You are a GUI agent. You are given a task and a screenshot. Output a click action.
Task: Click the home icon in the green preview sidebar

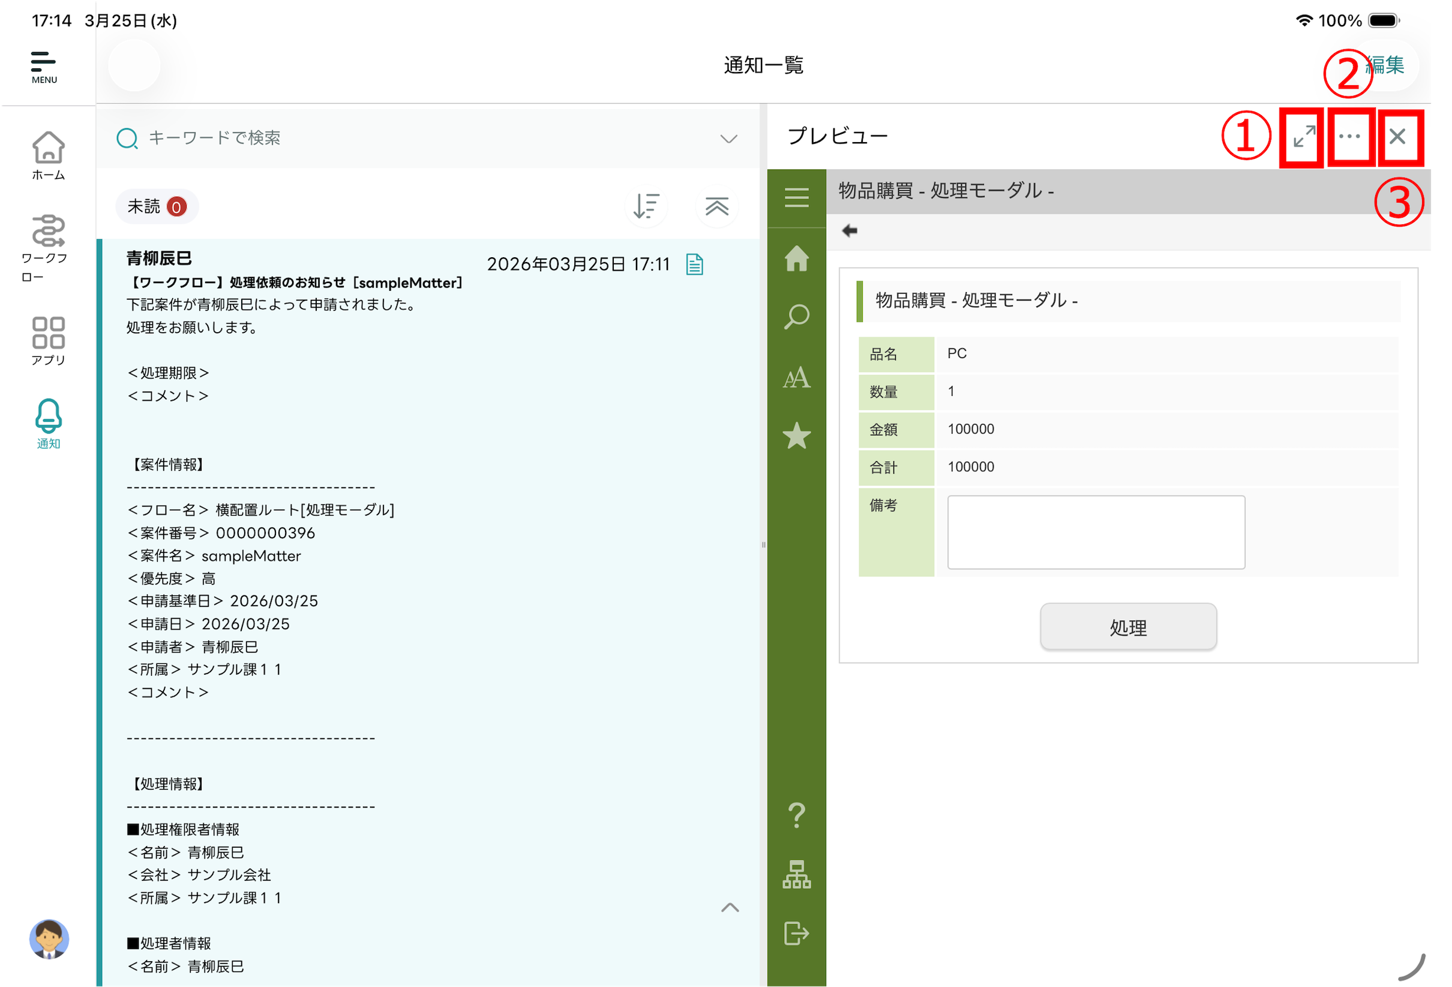796,260
